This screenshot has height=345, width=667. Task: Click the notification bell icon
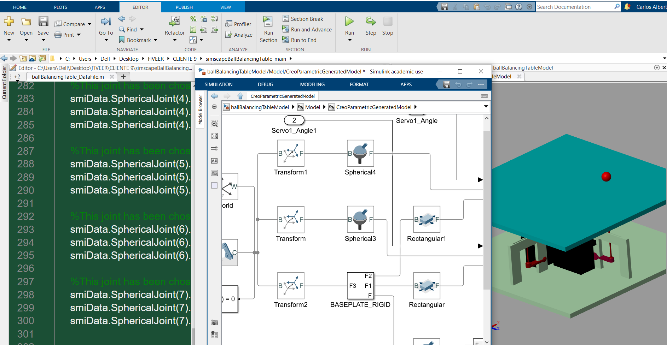tap(627, 7)
